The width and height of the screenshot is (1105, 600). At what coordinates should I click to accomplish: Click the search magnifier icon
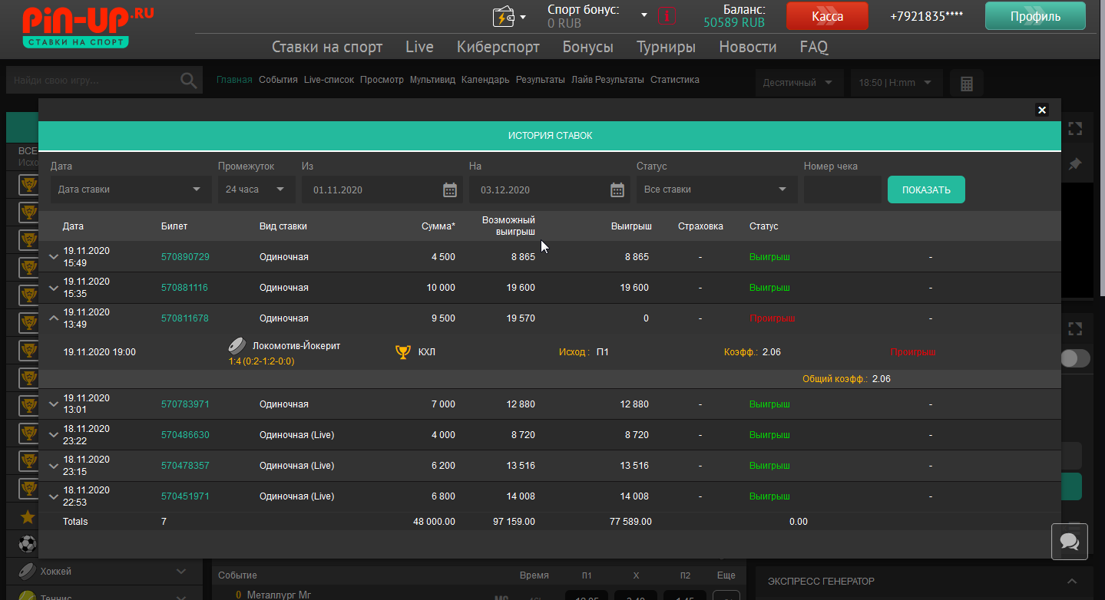click(188, 81)
